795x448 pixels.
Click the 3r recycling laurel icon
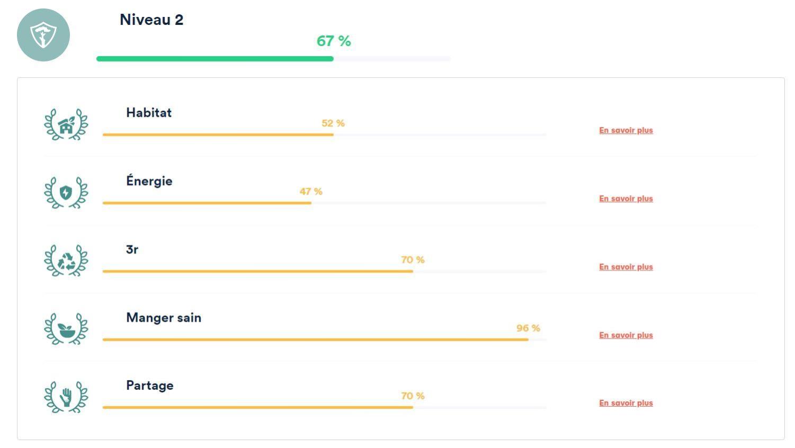click(66, 261)
